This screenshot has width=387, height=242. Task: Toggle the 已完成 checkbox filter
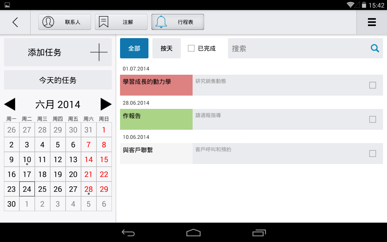pyautogui.click(x=191, y=48)
